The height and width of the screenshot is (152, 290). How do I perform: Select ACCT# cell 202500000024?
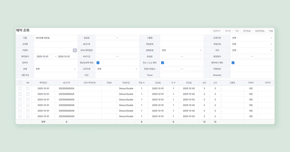tap(66, 89)
